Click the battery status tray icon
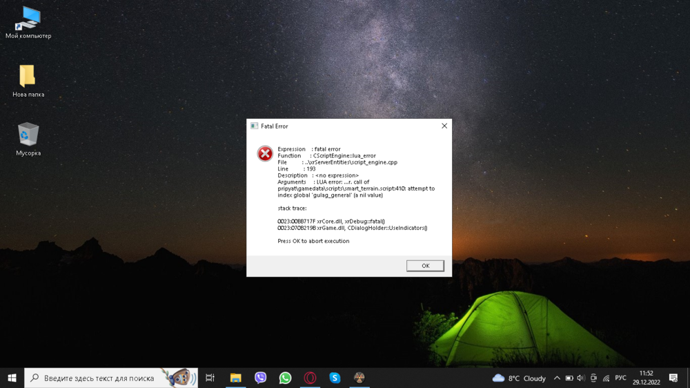690x388 pixels. coord(569,378)
